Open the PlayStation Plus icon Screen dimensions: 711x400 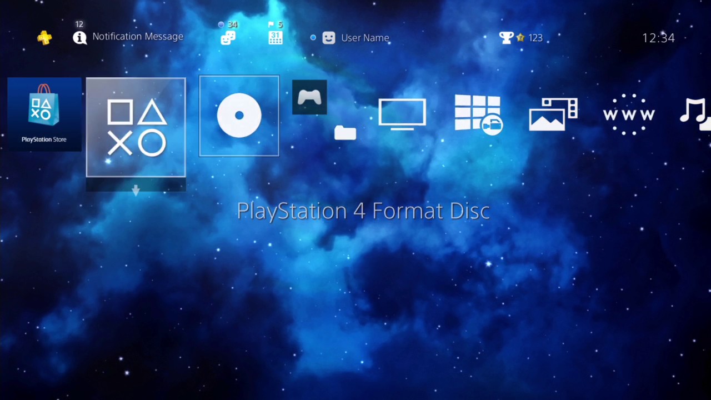(44, 38)
